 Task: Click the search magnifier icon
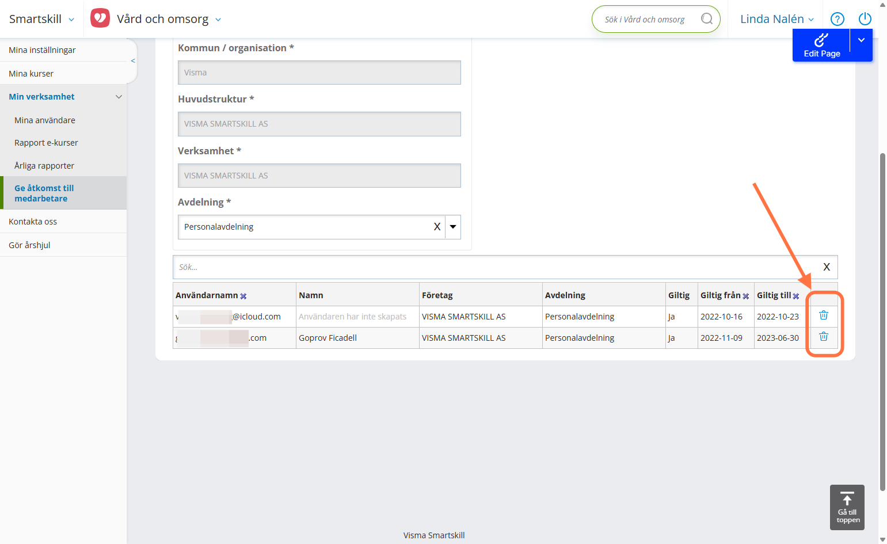707,19
